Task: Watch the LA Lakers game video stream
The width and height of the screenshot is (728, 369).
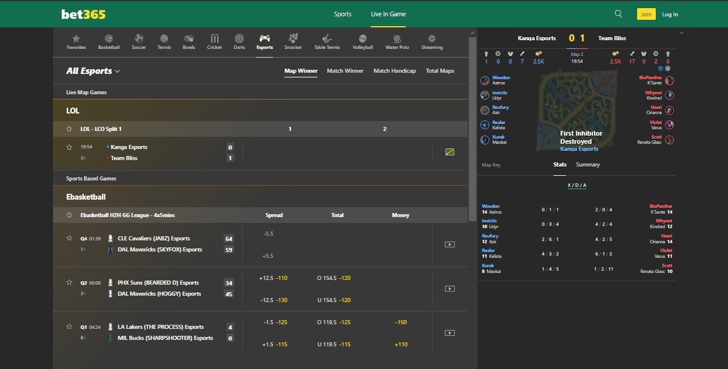Action: coord(449,333)
